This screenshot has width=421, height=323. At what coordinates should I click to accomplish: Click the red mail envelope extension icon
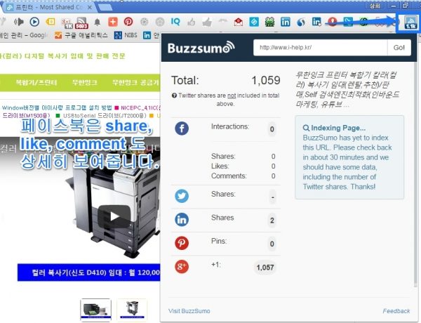point(239,22)
